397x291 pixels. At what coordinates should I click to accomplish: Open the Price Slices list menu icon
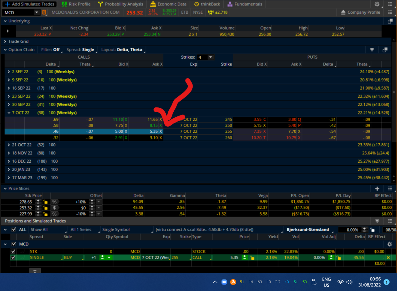[390, 189]
